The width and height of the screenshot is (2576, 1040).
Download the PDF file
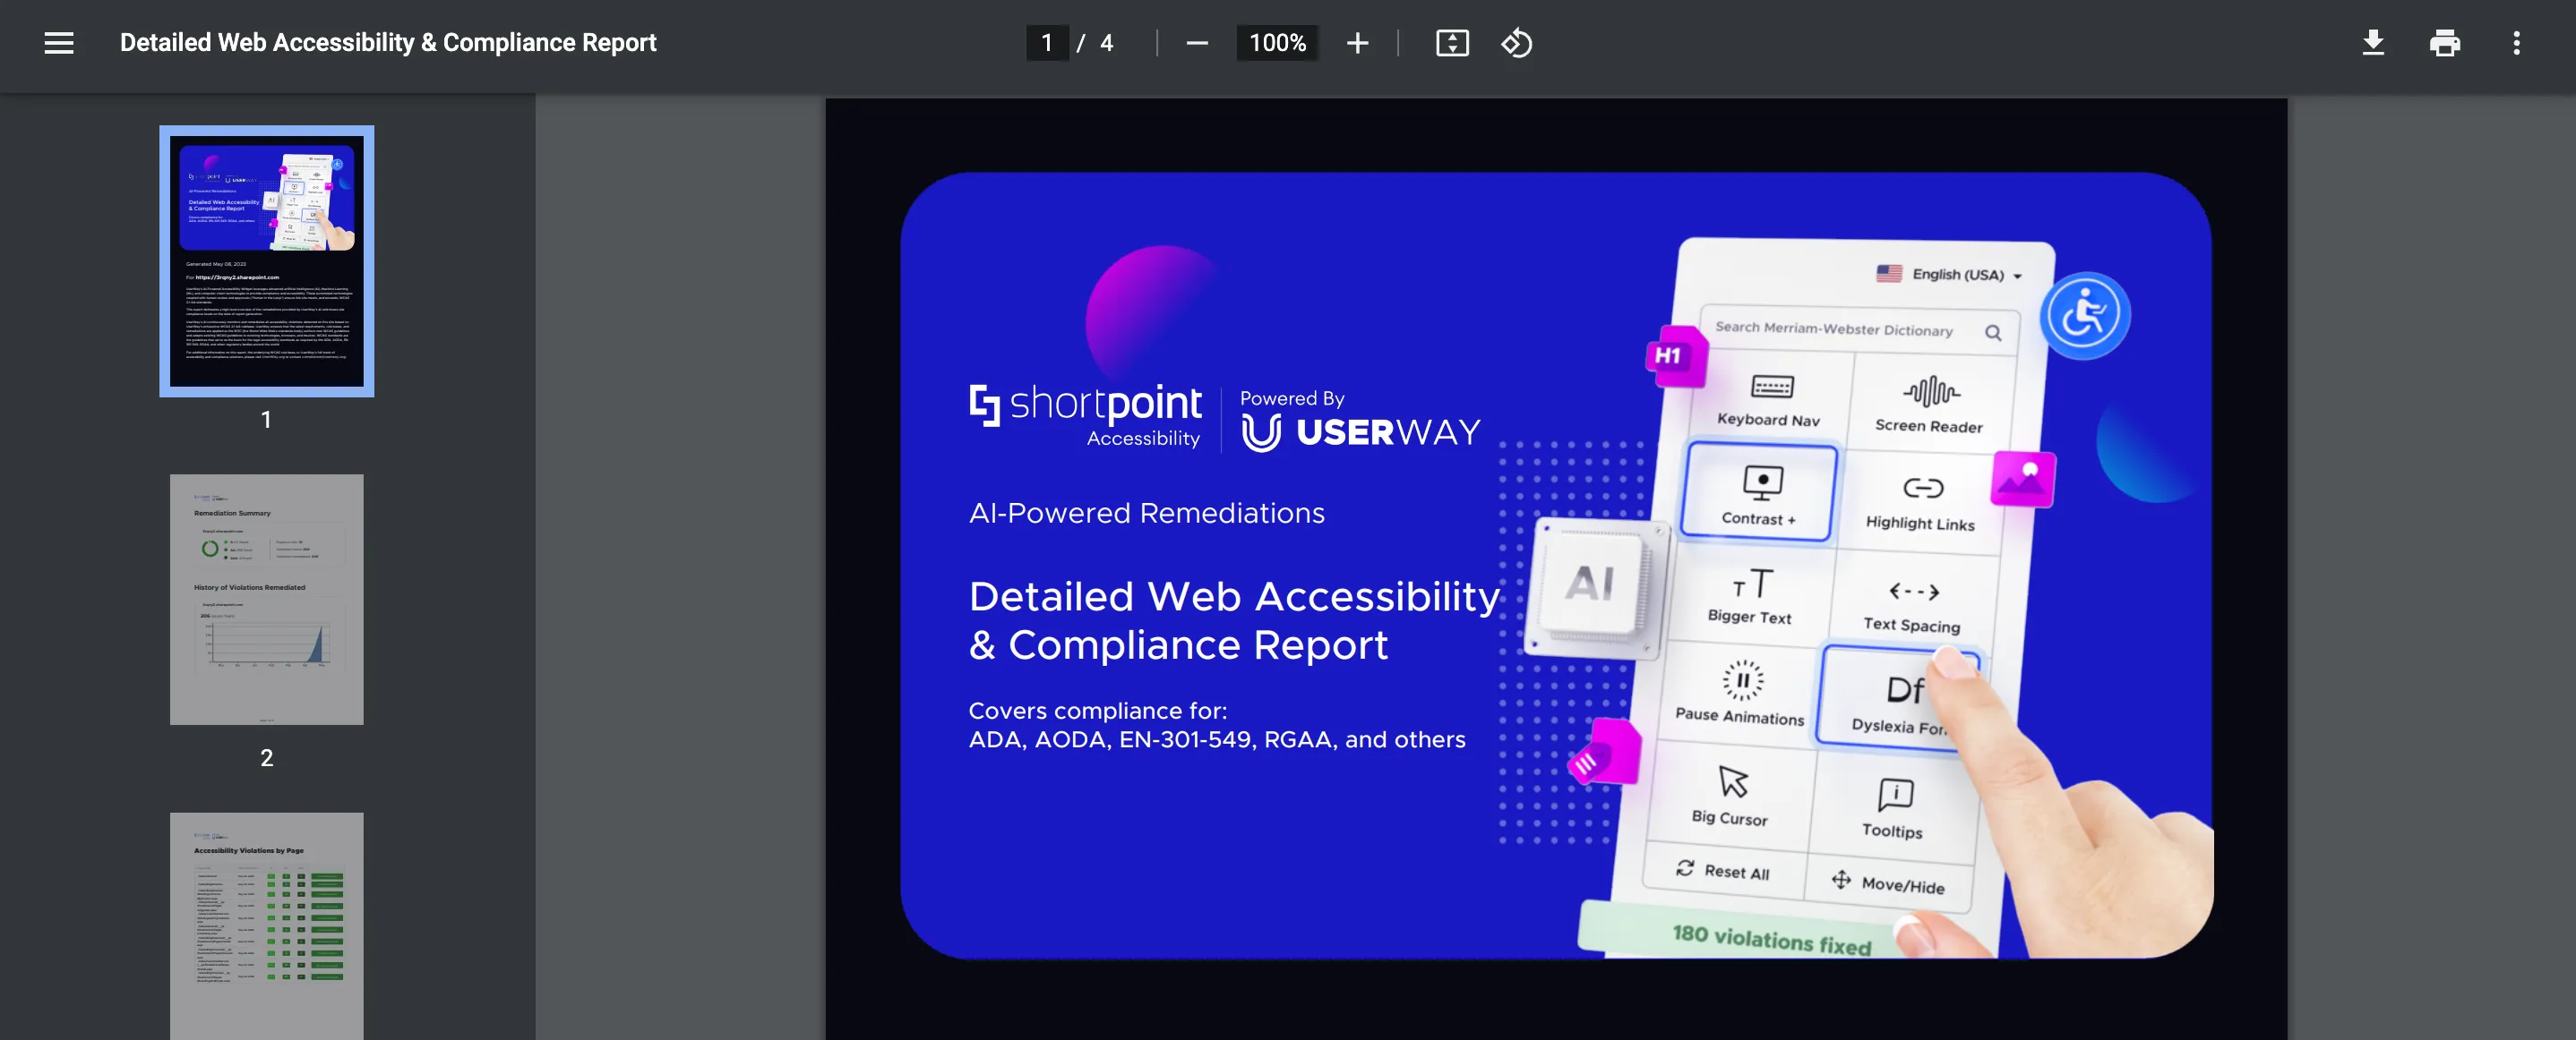point(2373,43)
